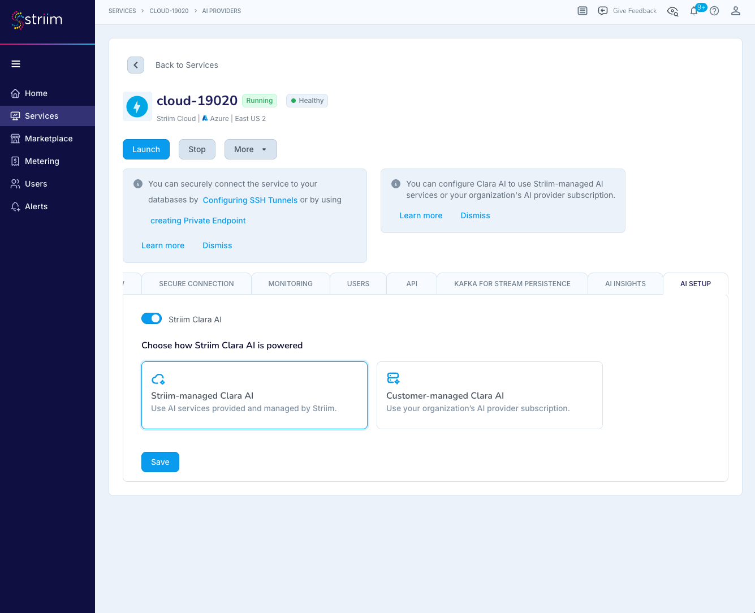Expand the More dropdown menu
This screenshot has height=613, width=755.
tap(251, 149)
